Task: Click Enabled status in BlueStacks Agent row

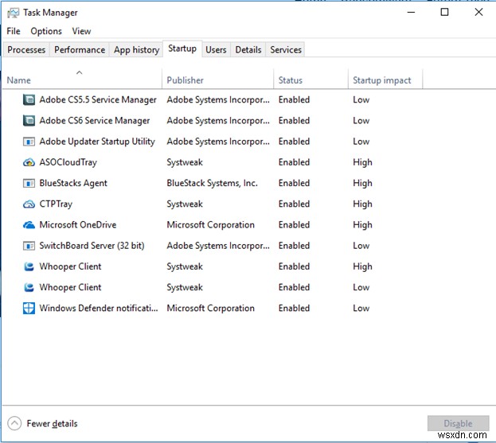Action: (294, 183)
